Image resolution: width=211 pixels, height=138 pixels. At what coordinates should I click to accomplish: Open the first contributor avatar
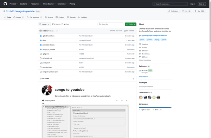[x=141, y=97]
